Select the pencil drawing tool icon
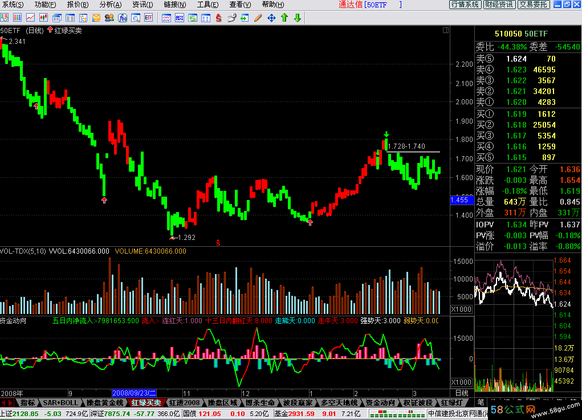 point(258,18)
